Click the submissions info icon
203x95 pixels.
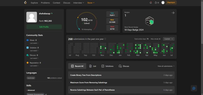[105, 39]
